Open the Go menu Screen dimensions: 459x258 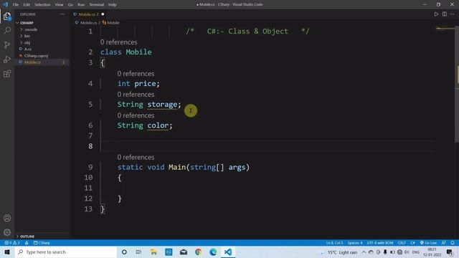click(70, 5)
